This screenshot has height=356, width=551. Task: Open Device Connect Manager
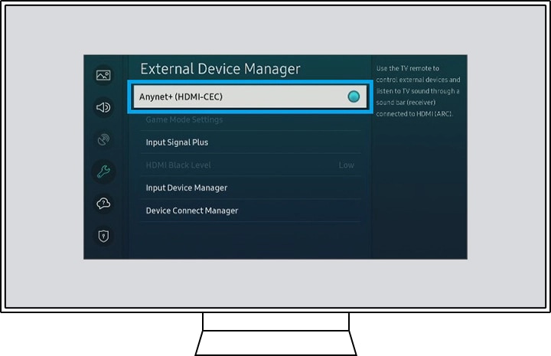pos(192,211)
